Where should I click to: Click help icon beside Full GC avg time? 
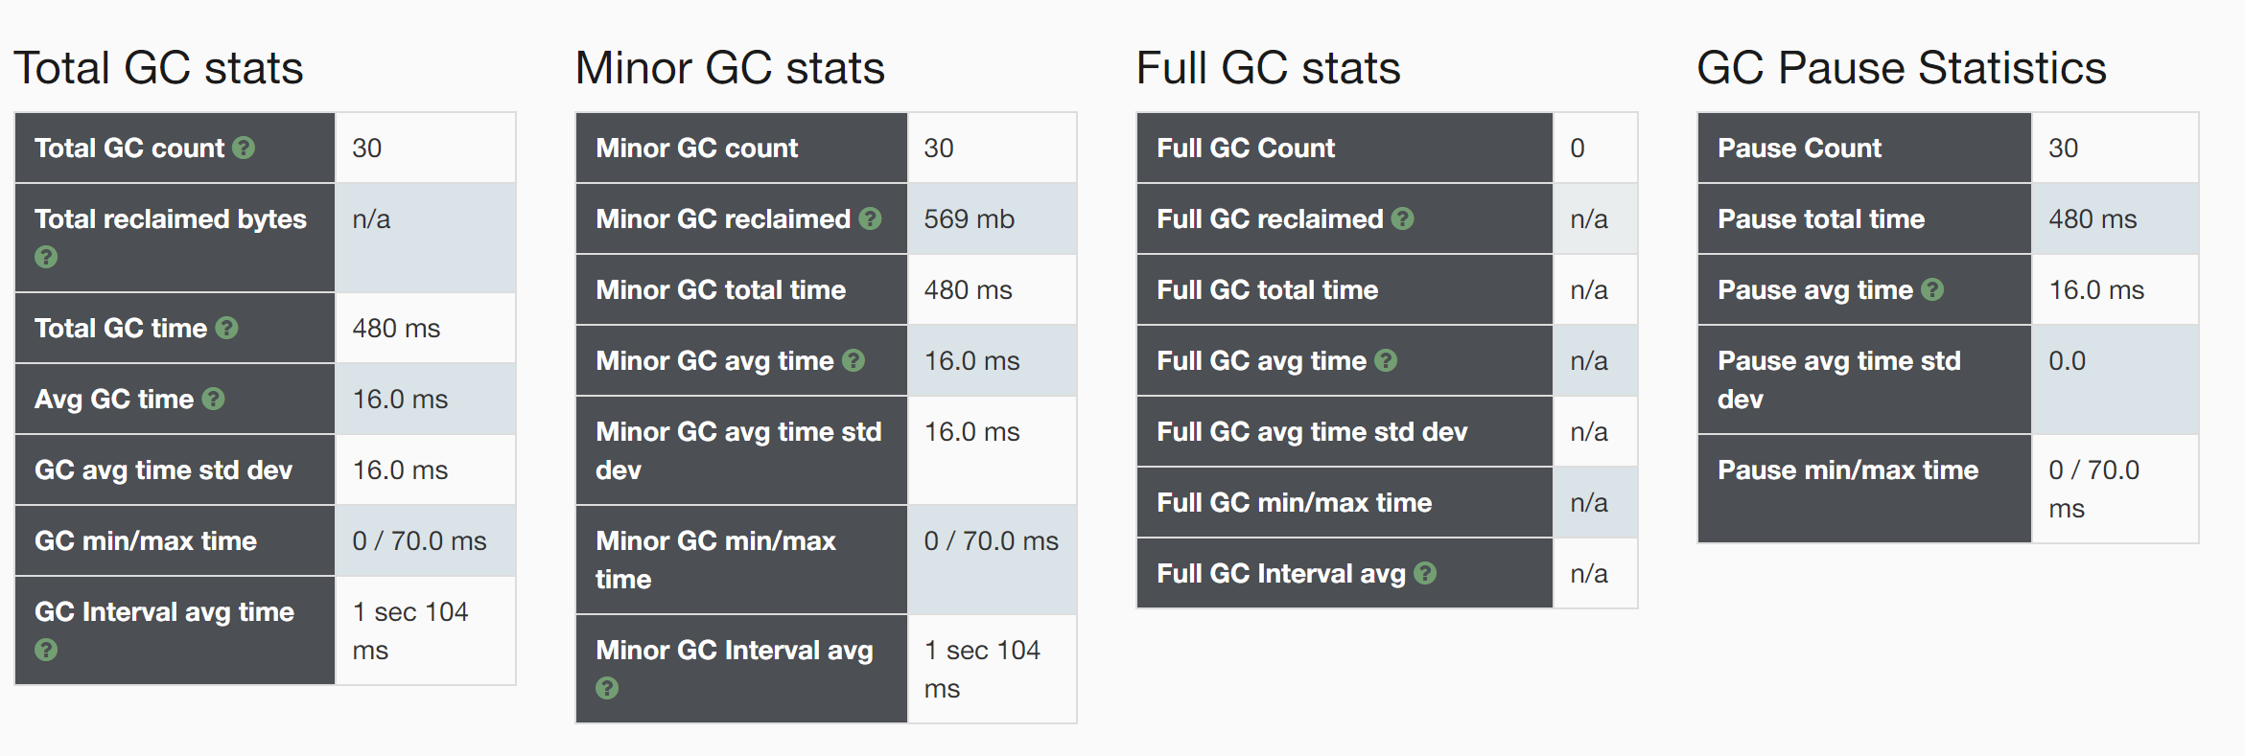coord(1386,360)
